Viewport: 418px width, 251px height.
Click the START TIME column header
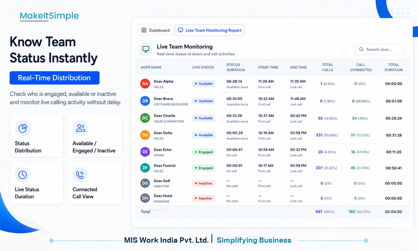tap(268, 67)
